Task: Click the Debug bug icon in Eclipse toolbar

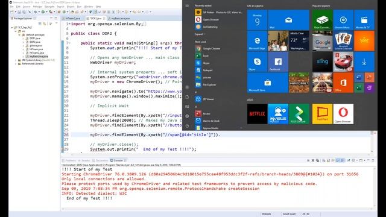Action: (36, 12)
